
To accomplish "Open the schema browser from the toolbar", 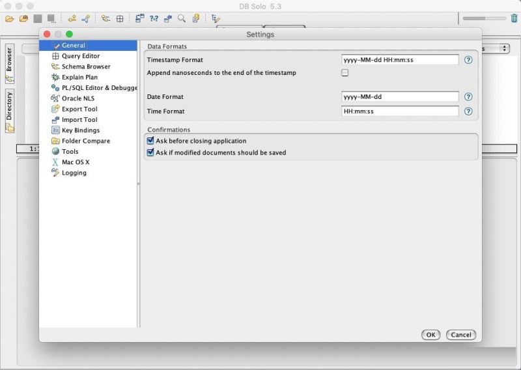I will point(106,19).
